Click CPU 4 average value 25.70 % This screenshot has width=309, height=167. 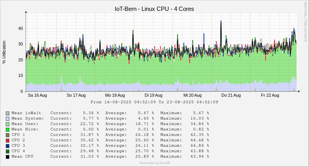pyautogui.click(x=145, y=151)
